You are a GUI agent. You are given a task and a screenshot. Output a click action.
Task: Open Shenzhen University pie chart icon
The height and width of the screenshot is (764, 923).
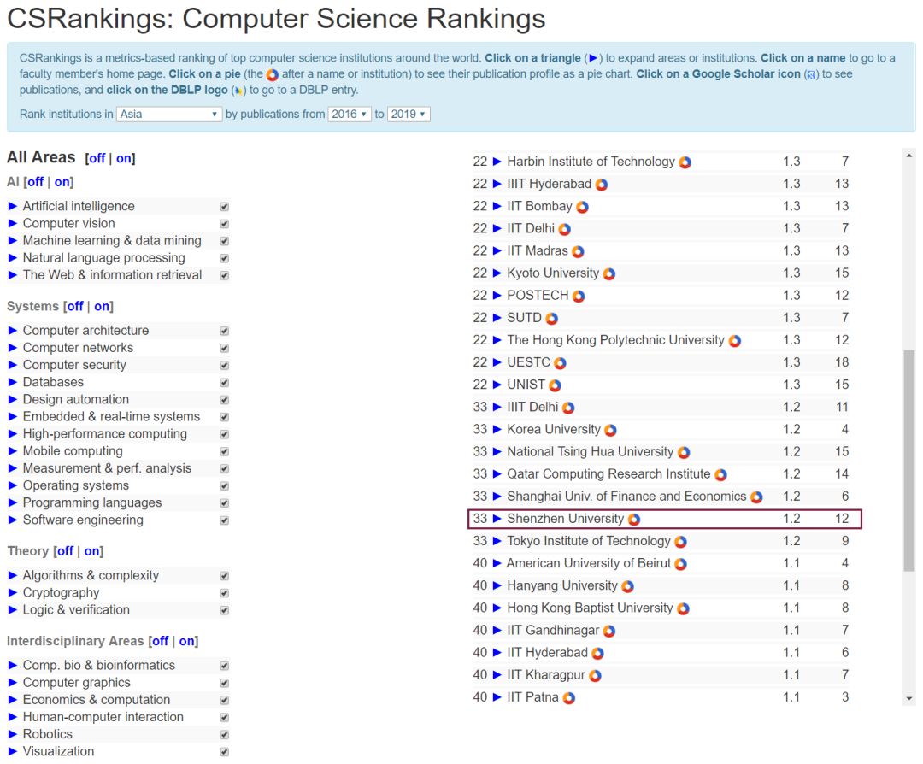click(634, 520)
